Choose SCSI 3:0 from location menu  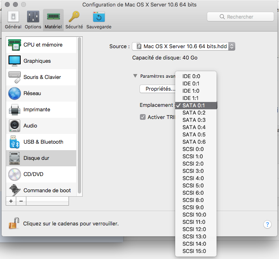coord(196,171)
